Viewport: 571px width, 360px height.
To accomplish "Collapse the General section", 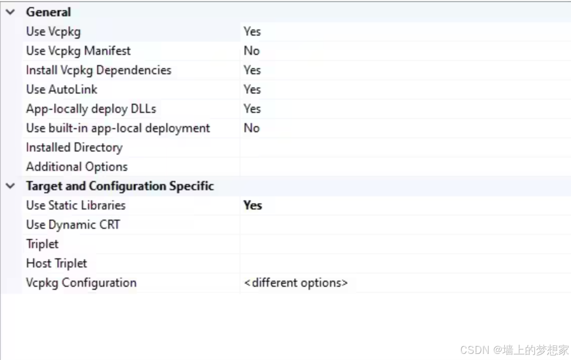I will pyautogui.click(x=10, y=12).
